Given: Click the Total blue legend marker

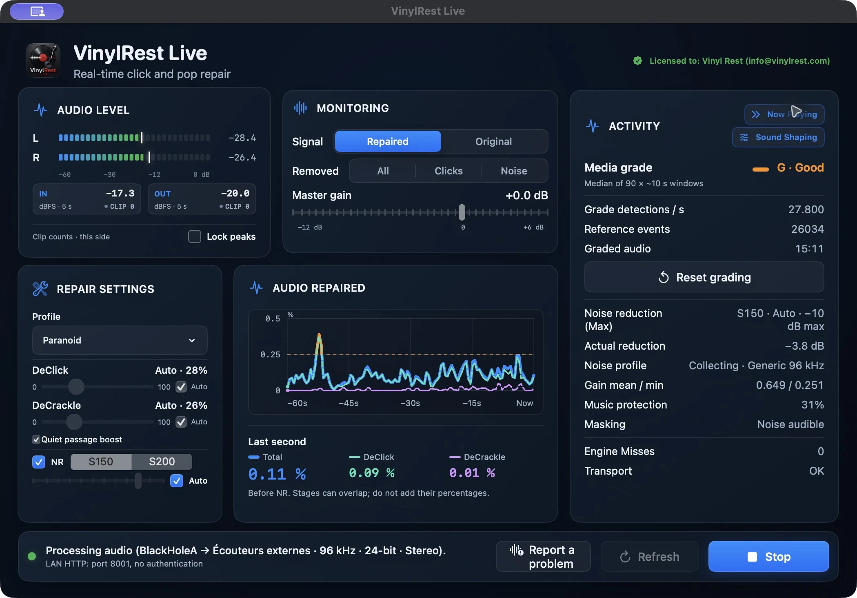Looking at the screenshot, I should coord(254,457).
